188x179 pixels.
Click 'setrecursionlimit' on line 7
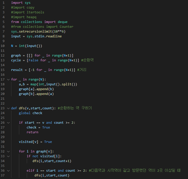35,32
